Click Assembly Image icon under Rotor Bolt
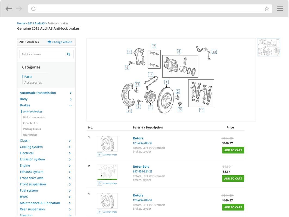 100,183
